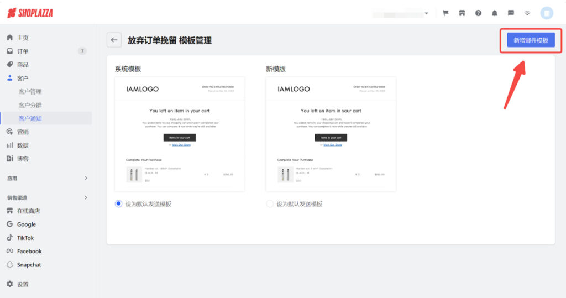Viewport: 566px width, 298px height.
Task: Open the help question mark icon
Action: click(x=478, y=13)
